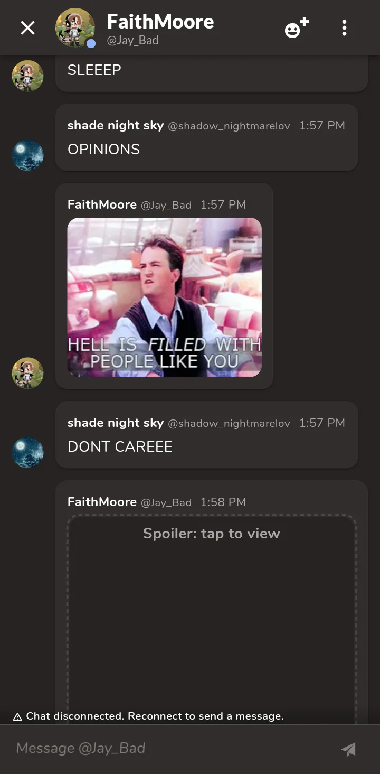
Task: Tap shade night sky avatar beside DONT CAREEE
Action: pyautogui.click(x=27, y=453)
